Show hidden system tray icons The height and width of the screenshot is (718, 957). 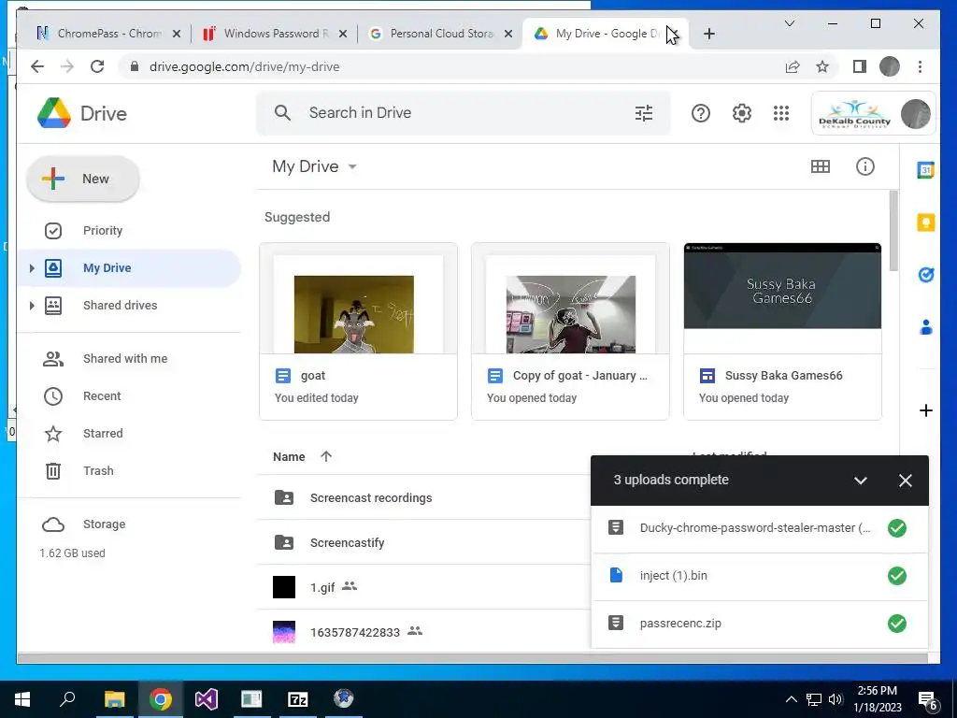(x=791, y=699)
